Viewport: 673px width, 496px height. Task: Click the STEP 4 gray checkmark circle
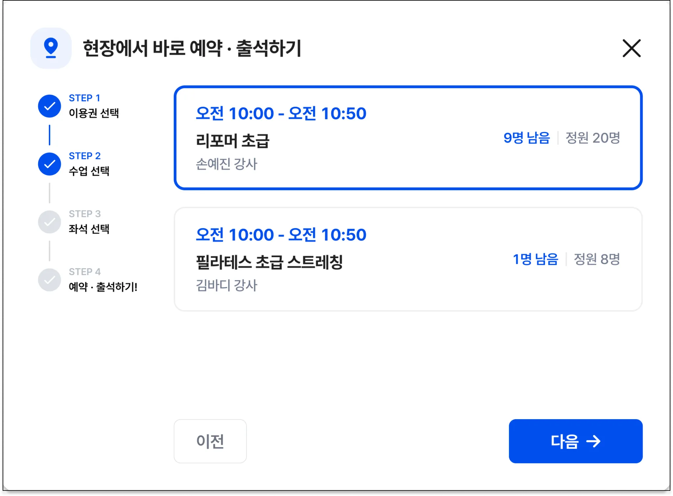coord(49,280)
